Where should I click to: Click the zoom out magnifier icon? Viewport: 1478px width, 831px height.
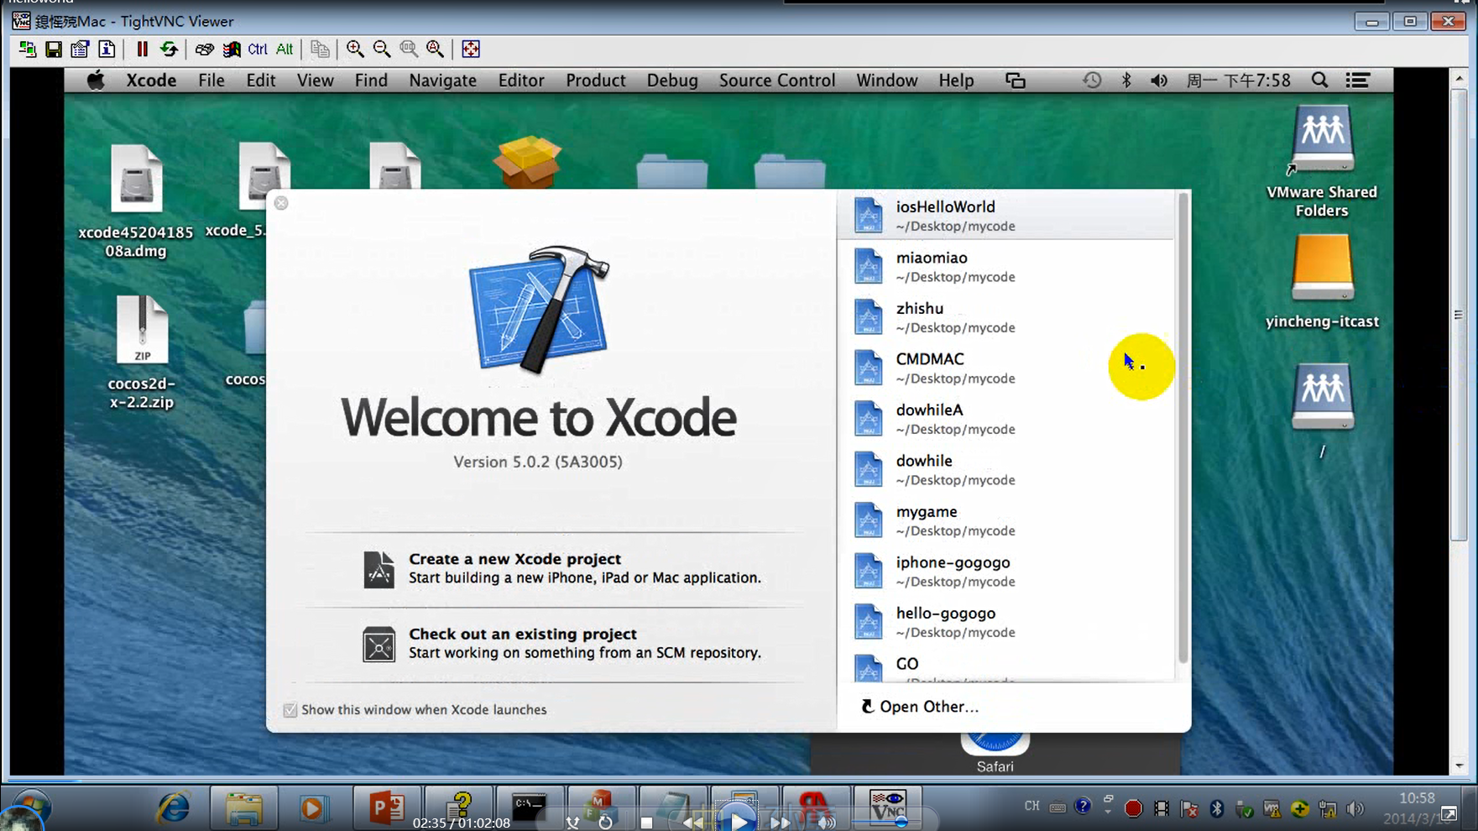382,50
